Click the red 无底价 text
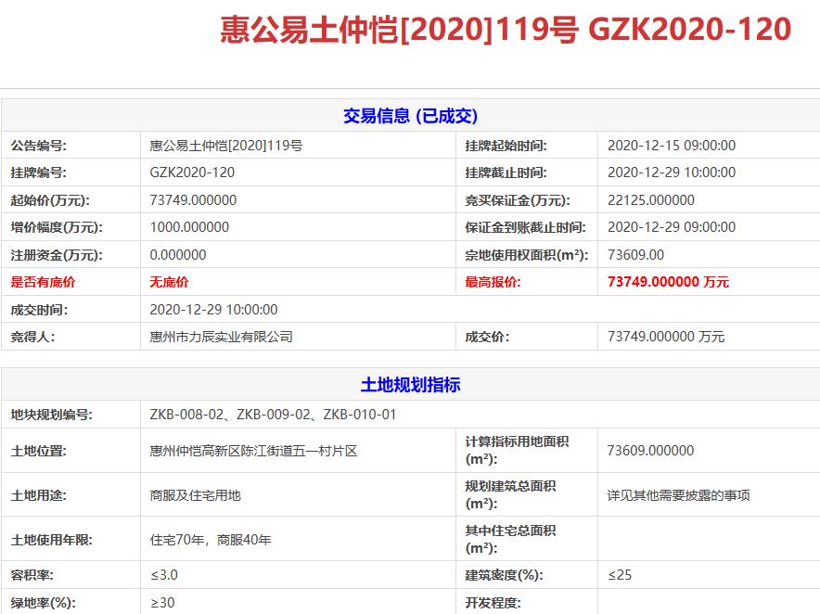This screenshot has width=820, height=614. click(169, 282)
